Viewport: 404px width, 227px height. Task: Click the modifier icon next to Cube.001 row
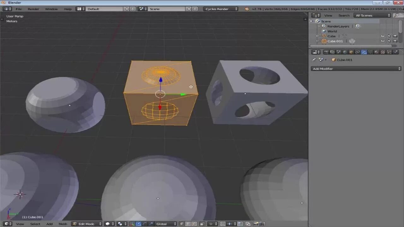(x=352, y=41)
